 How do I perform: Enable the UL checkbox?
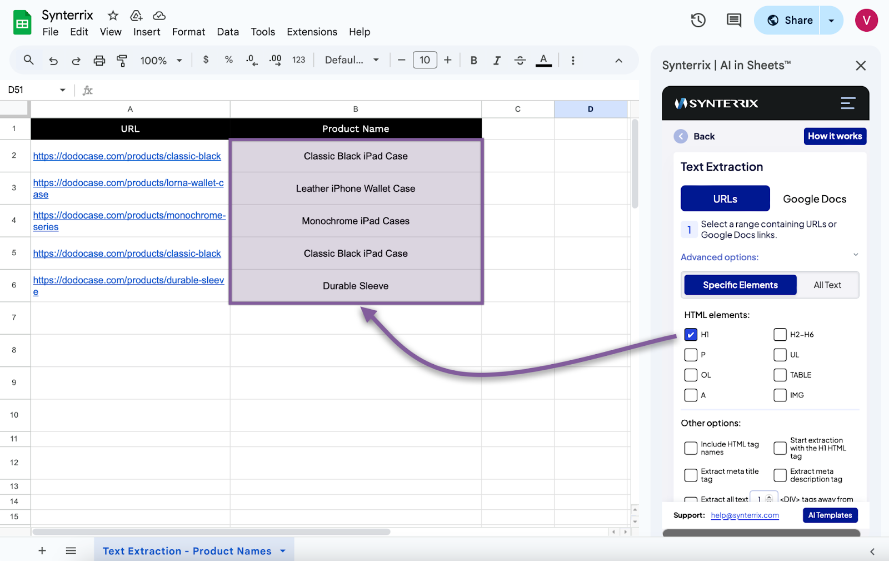click(780, 355)
